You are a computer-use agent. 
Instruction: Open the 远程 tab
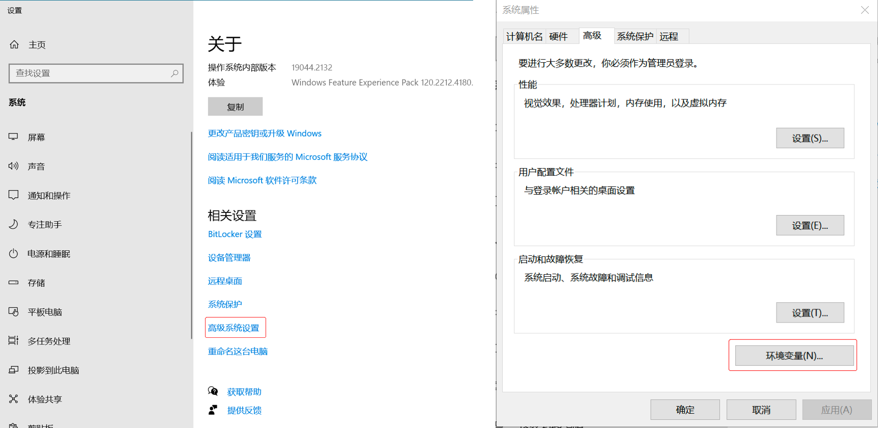tap(669, 36)
